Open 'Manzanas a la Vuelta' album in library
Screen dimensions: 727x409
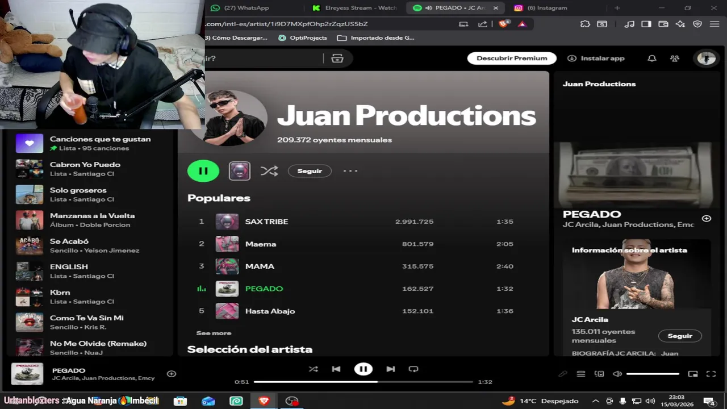[x=91, y=220]
